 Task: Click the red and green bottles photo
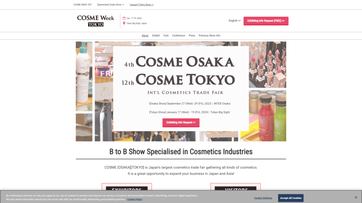point(267,116)
